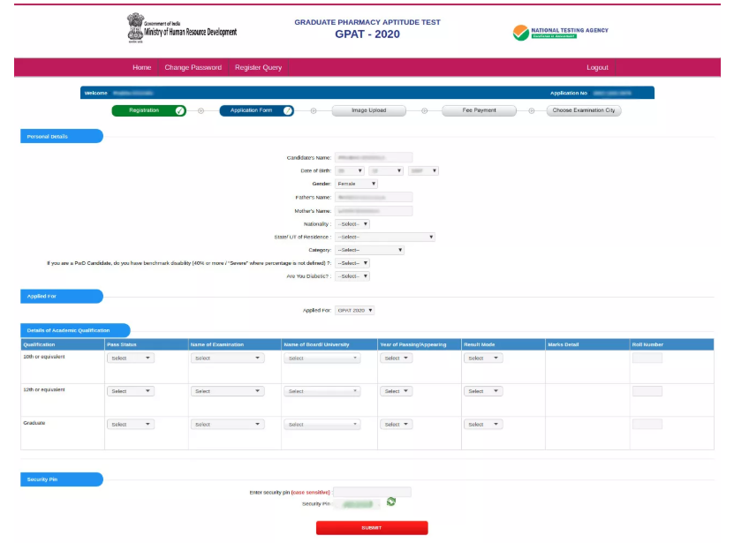
Task: Open Name of Examination dropdown for Graduate
Action: click(227, 425)
